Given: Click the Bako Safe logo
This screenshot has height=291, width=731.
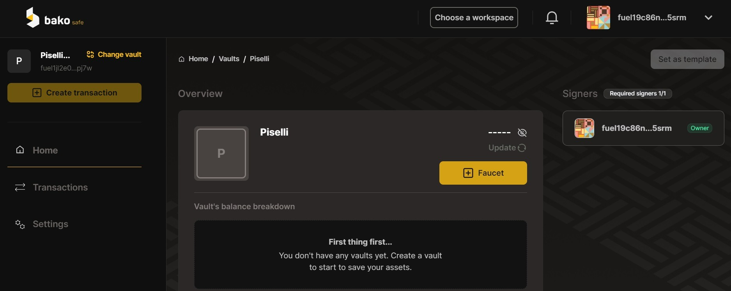Looking at the screenshot, I should point(55,18).
